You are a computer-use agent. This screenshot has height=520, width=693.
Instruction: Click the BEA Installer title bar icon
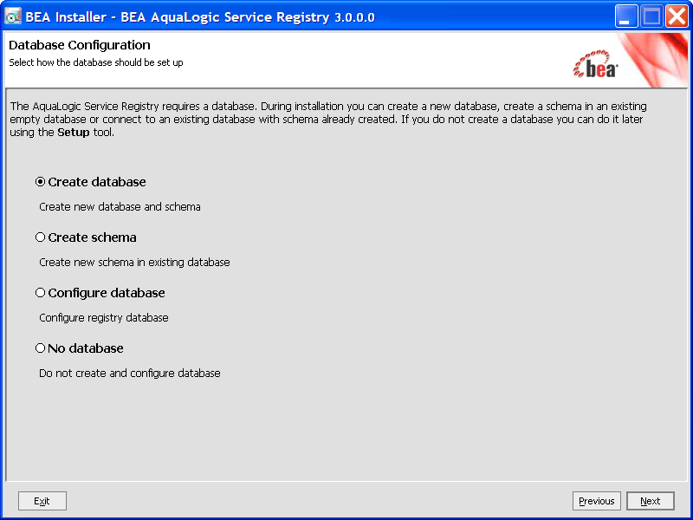click(13, 16)
